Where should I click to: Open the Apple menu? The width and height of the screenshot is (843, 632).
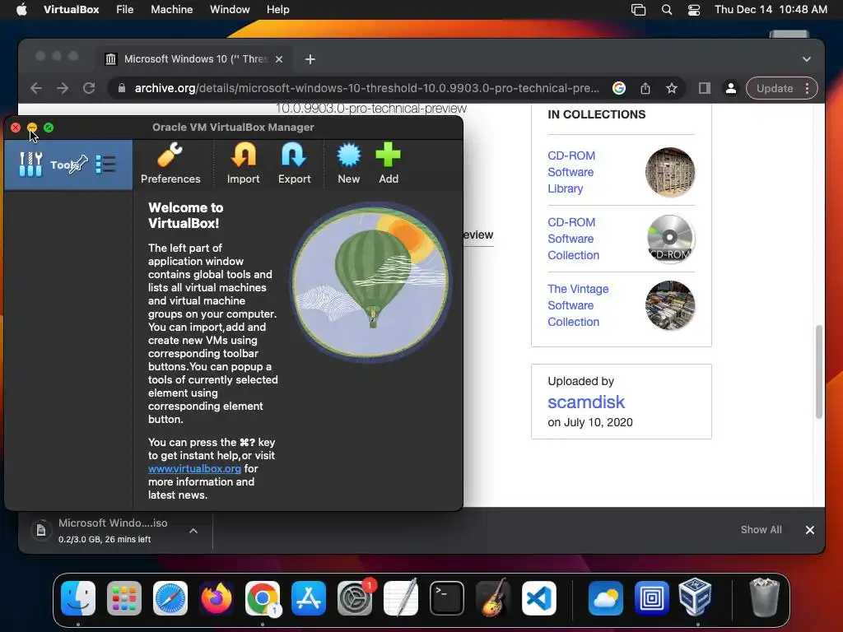[x=21, y=9]
